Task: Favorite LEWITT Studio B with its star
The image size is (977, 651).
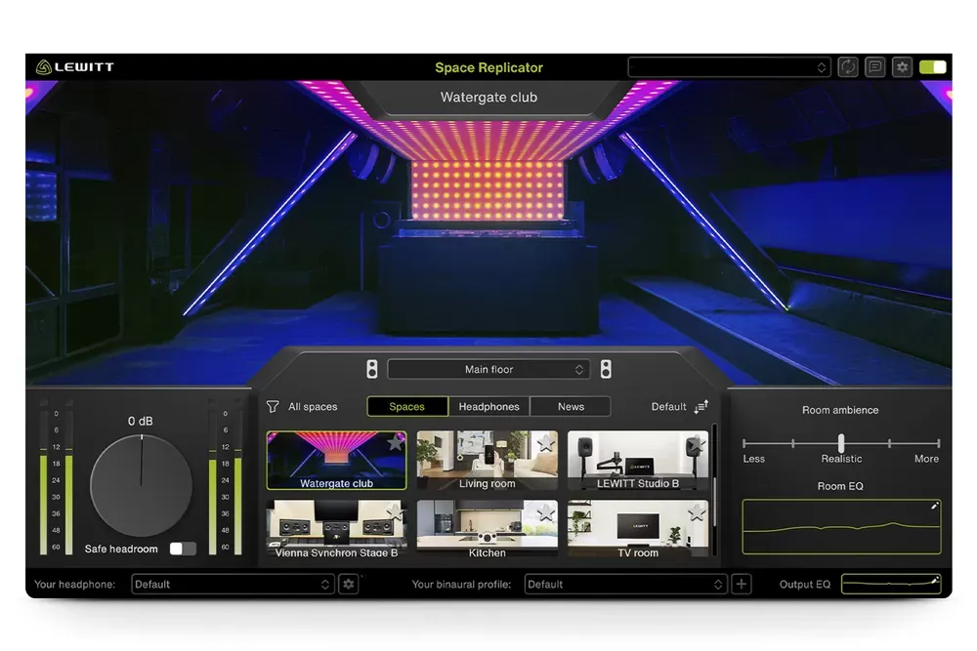Action: click(696, 442)
